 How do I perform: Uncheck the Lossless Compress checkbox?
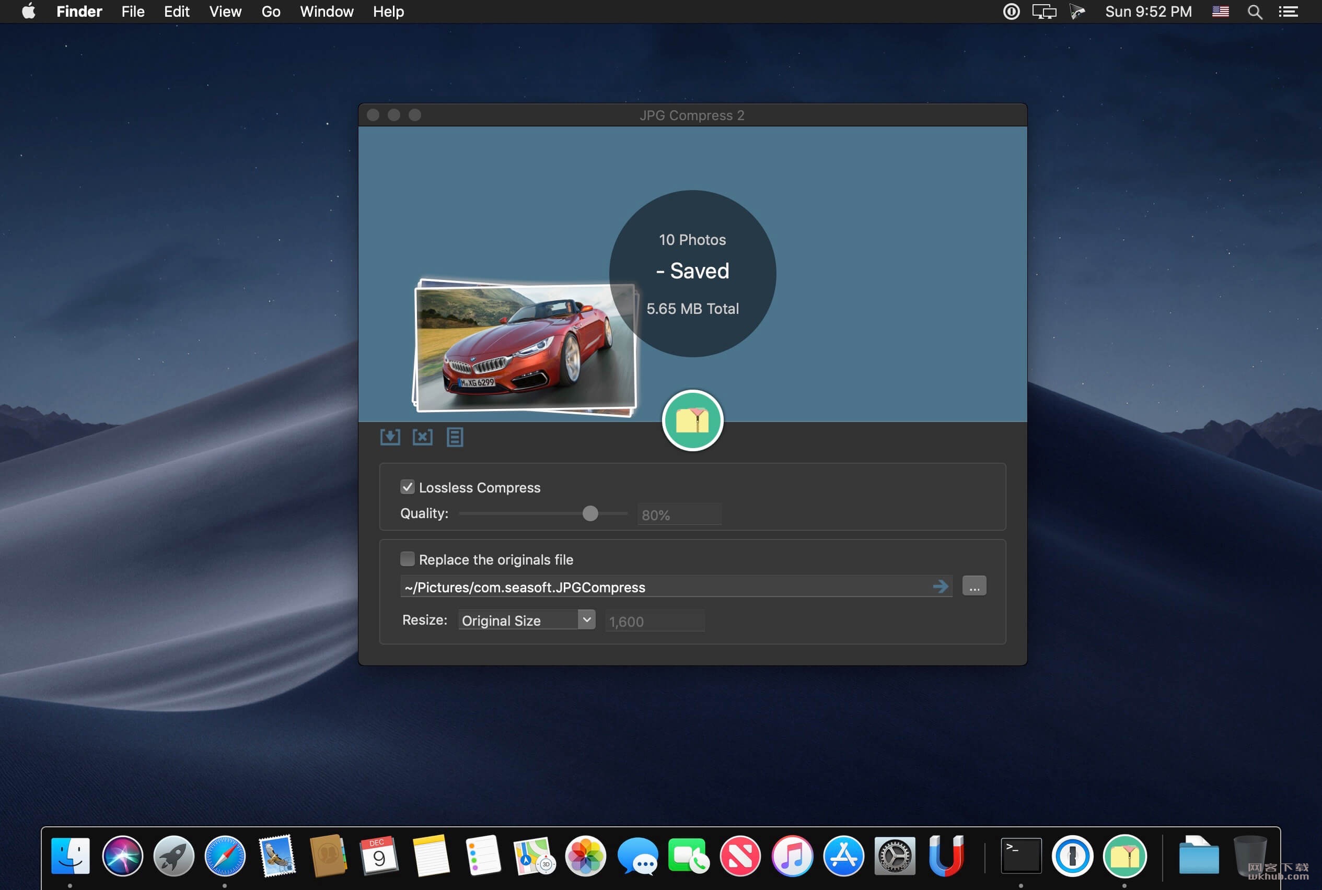407,487
